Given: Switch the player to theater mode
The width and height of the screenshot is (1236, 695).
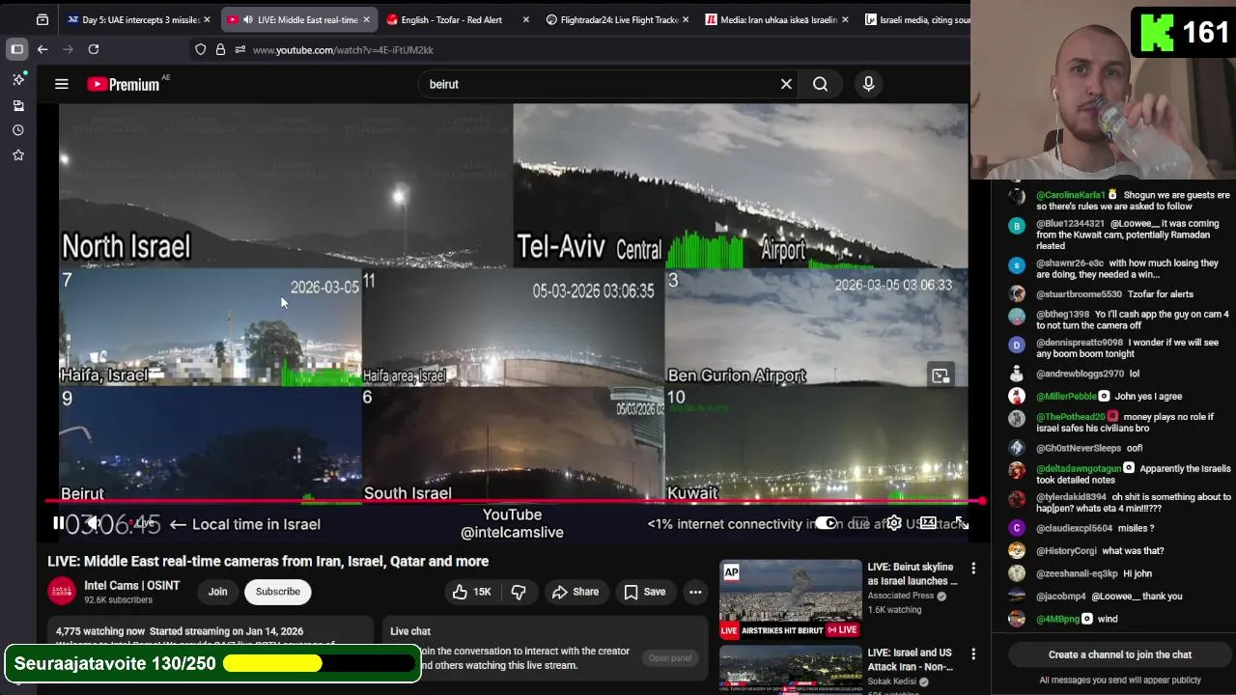Looking at the screenshot, I should pyautogui.click(x=928, y=523).
